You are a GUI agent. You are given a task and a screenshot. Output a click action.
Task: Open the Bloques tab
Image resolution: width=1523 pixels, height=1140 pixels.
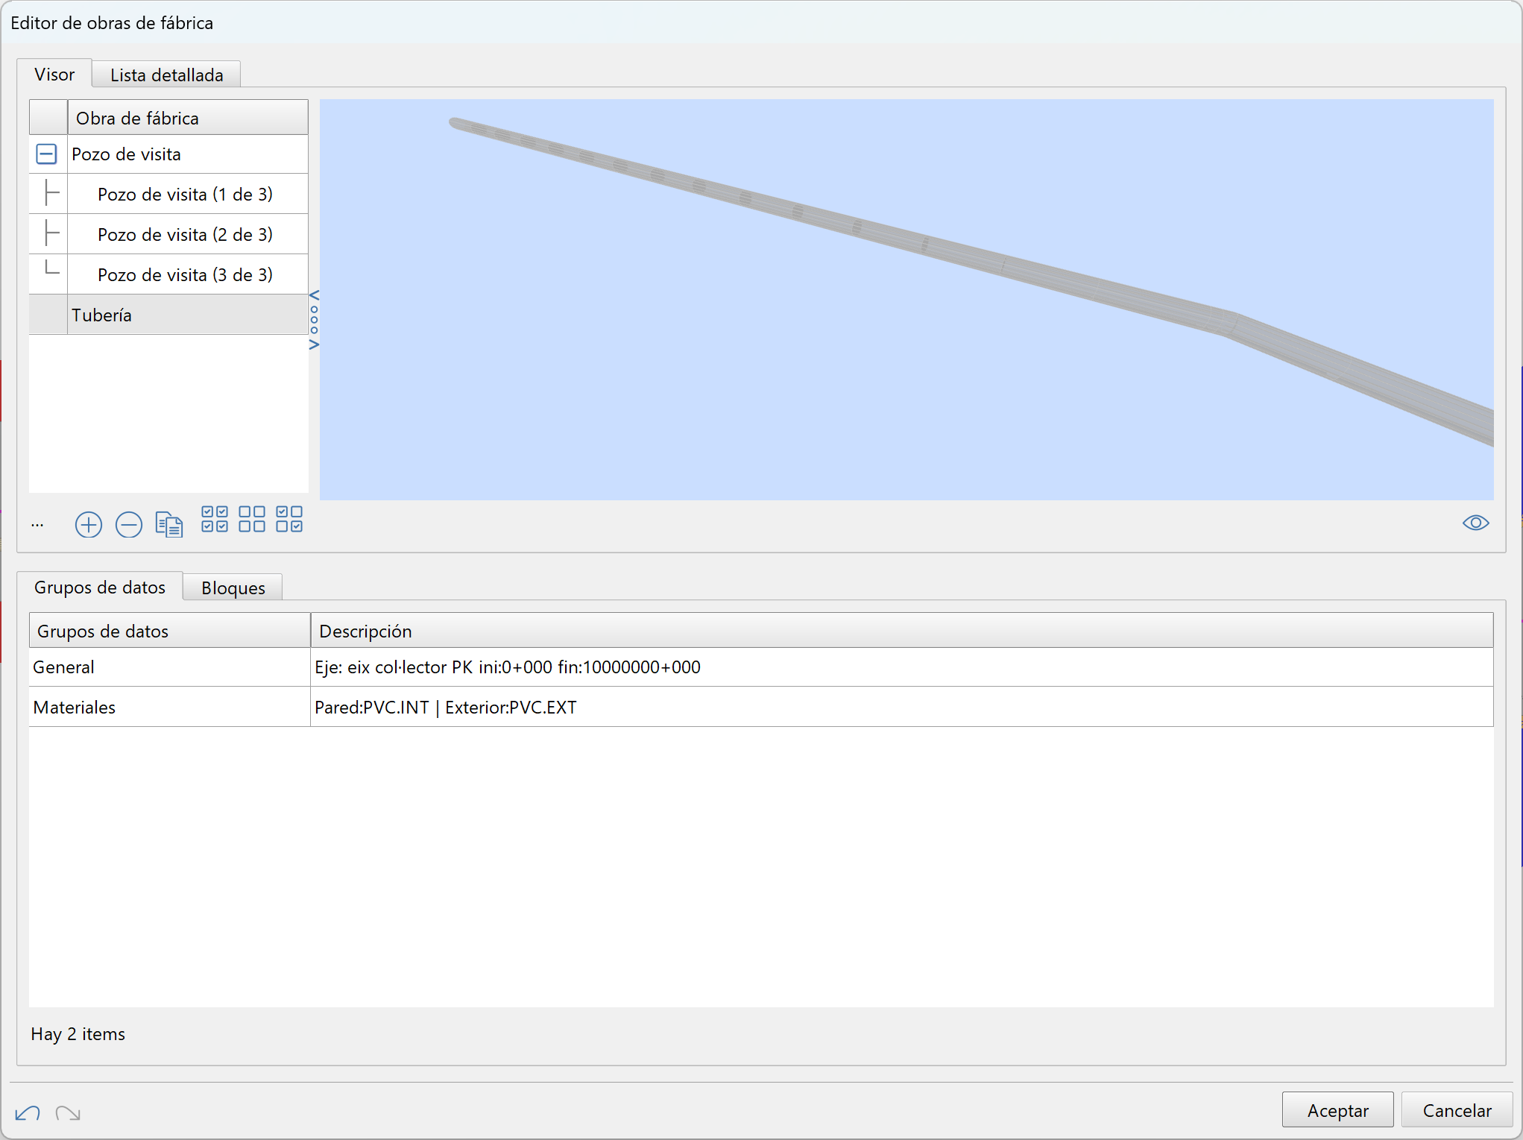click(233, 588)
